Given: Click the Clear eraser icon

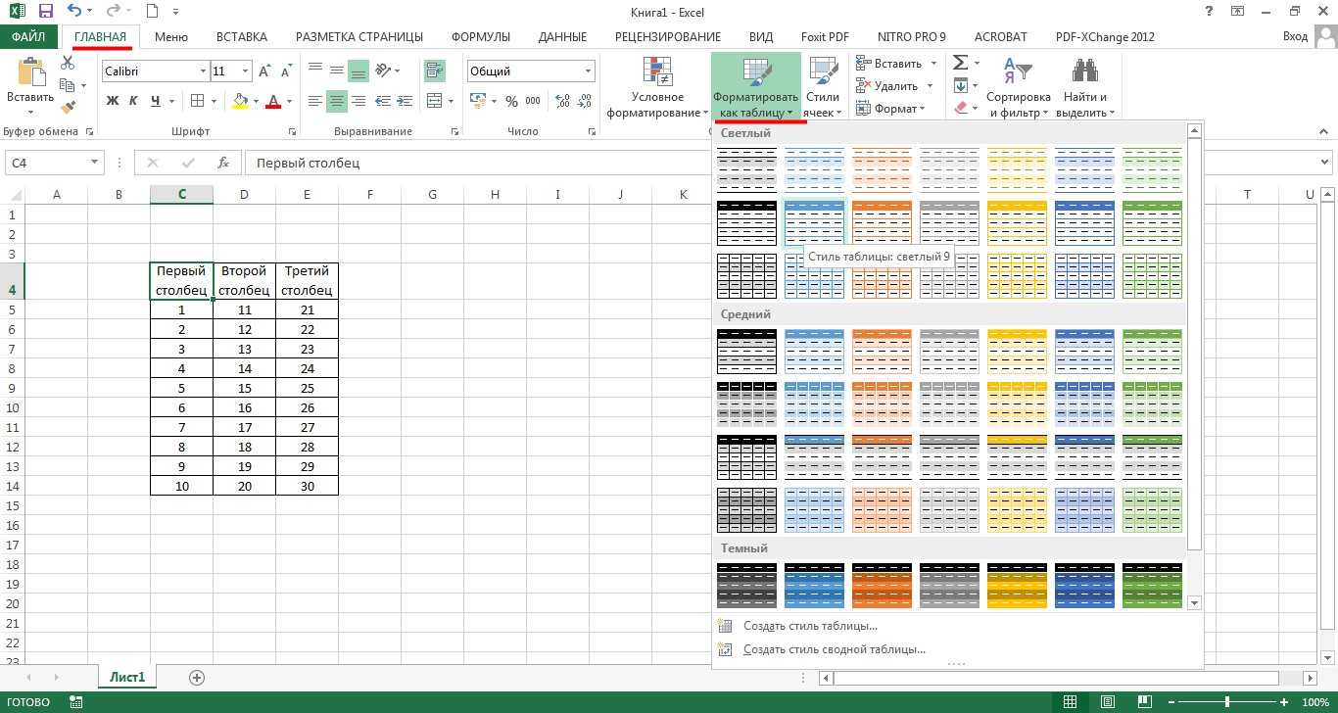Looking at the screenshot, I should [x=960, y=108].
